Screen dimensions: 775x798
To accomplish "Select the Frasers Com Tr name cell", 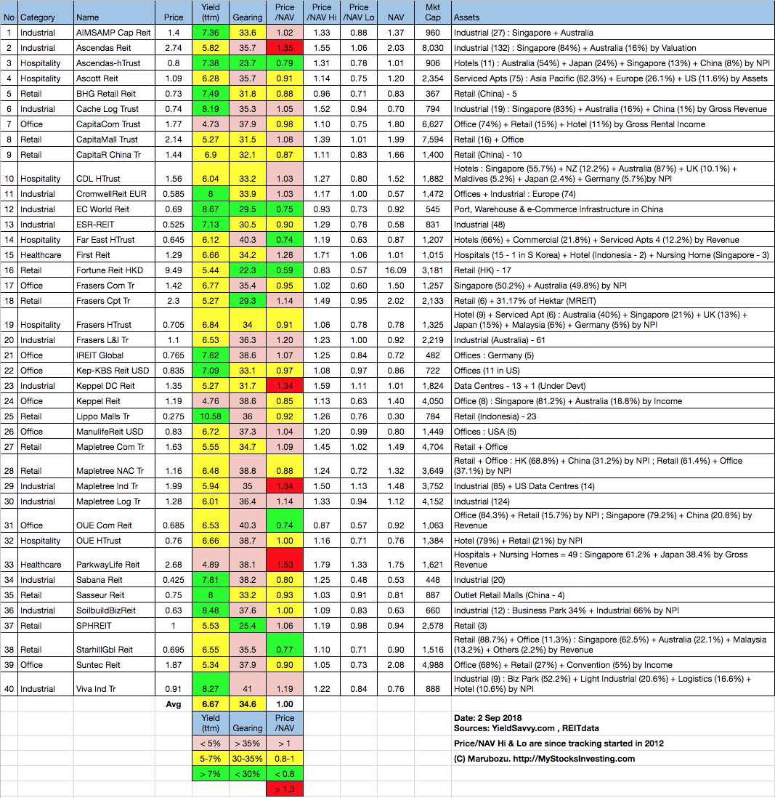I will (114, 286).
